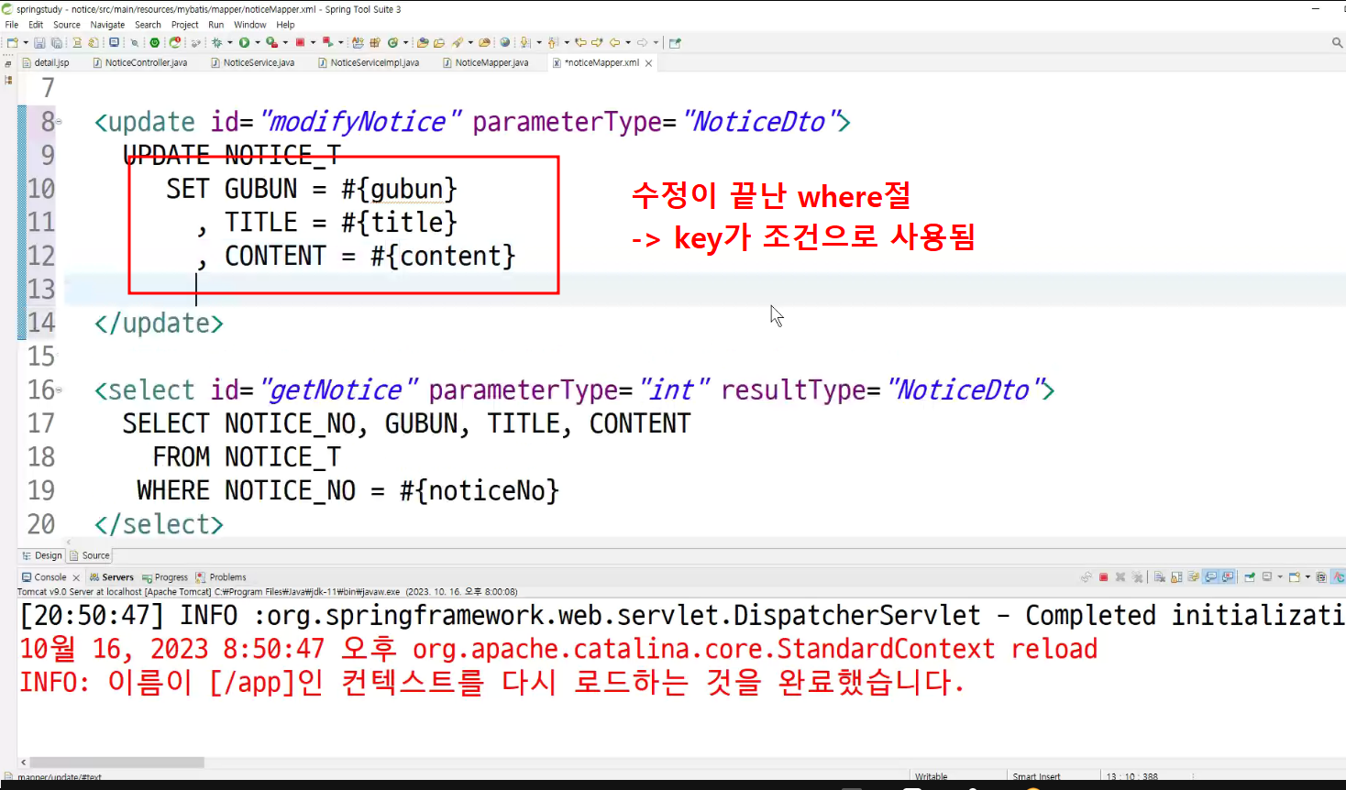Toggle Scroll Lock in the console
Screen dimensions: 1346x790
point(1176,577)
